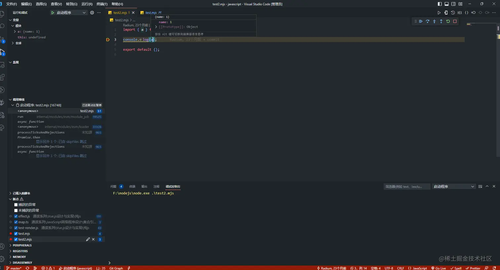Click the Run Code triangle in editor title

click(439, 13)
